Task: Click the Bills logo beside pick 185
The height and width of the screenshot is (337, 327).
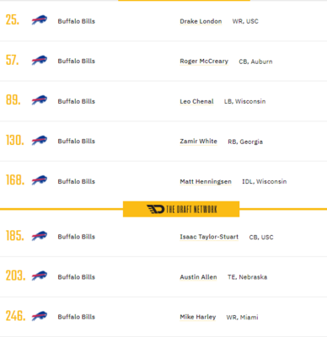Action: (x=40, y=236)
